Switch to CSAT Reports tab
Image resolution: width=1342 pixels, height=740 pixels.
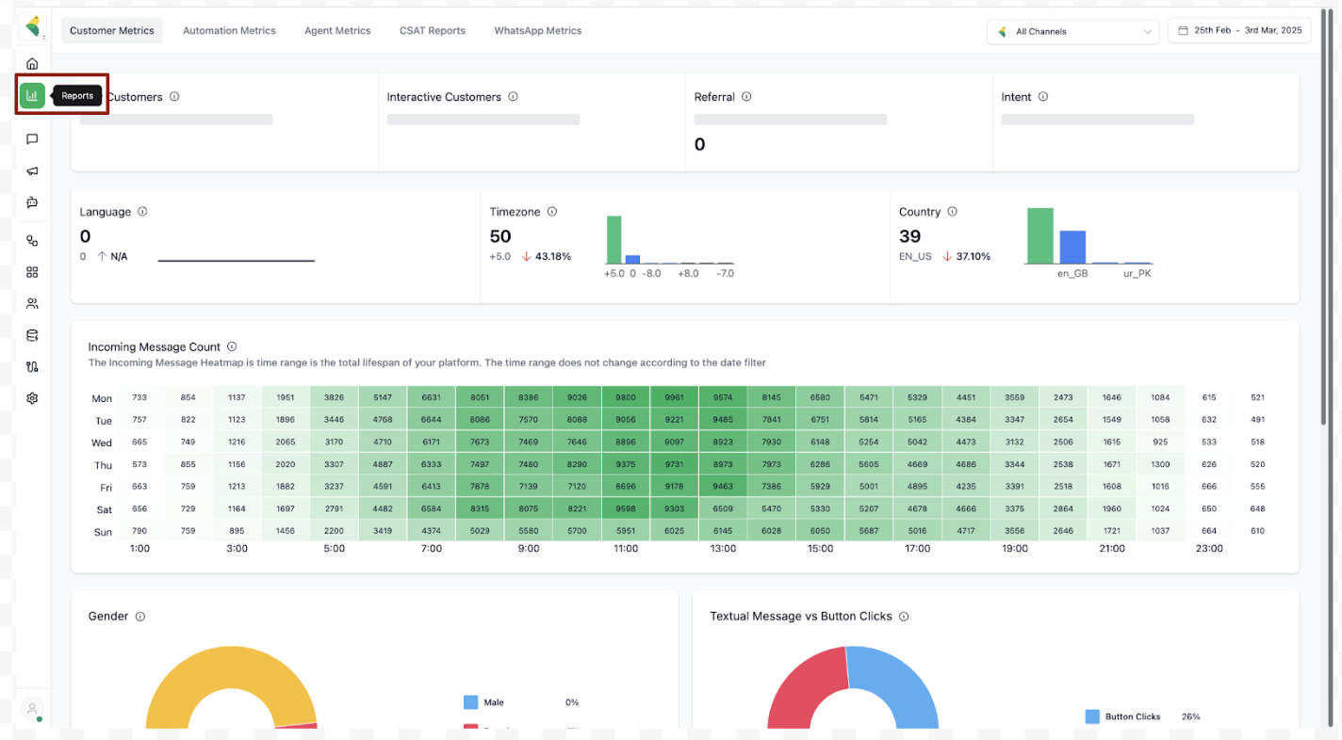[x=432, y=31]
